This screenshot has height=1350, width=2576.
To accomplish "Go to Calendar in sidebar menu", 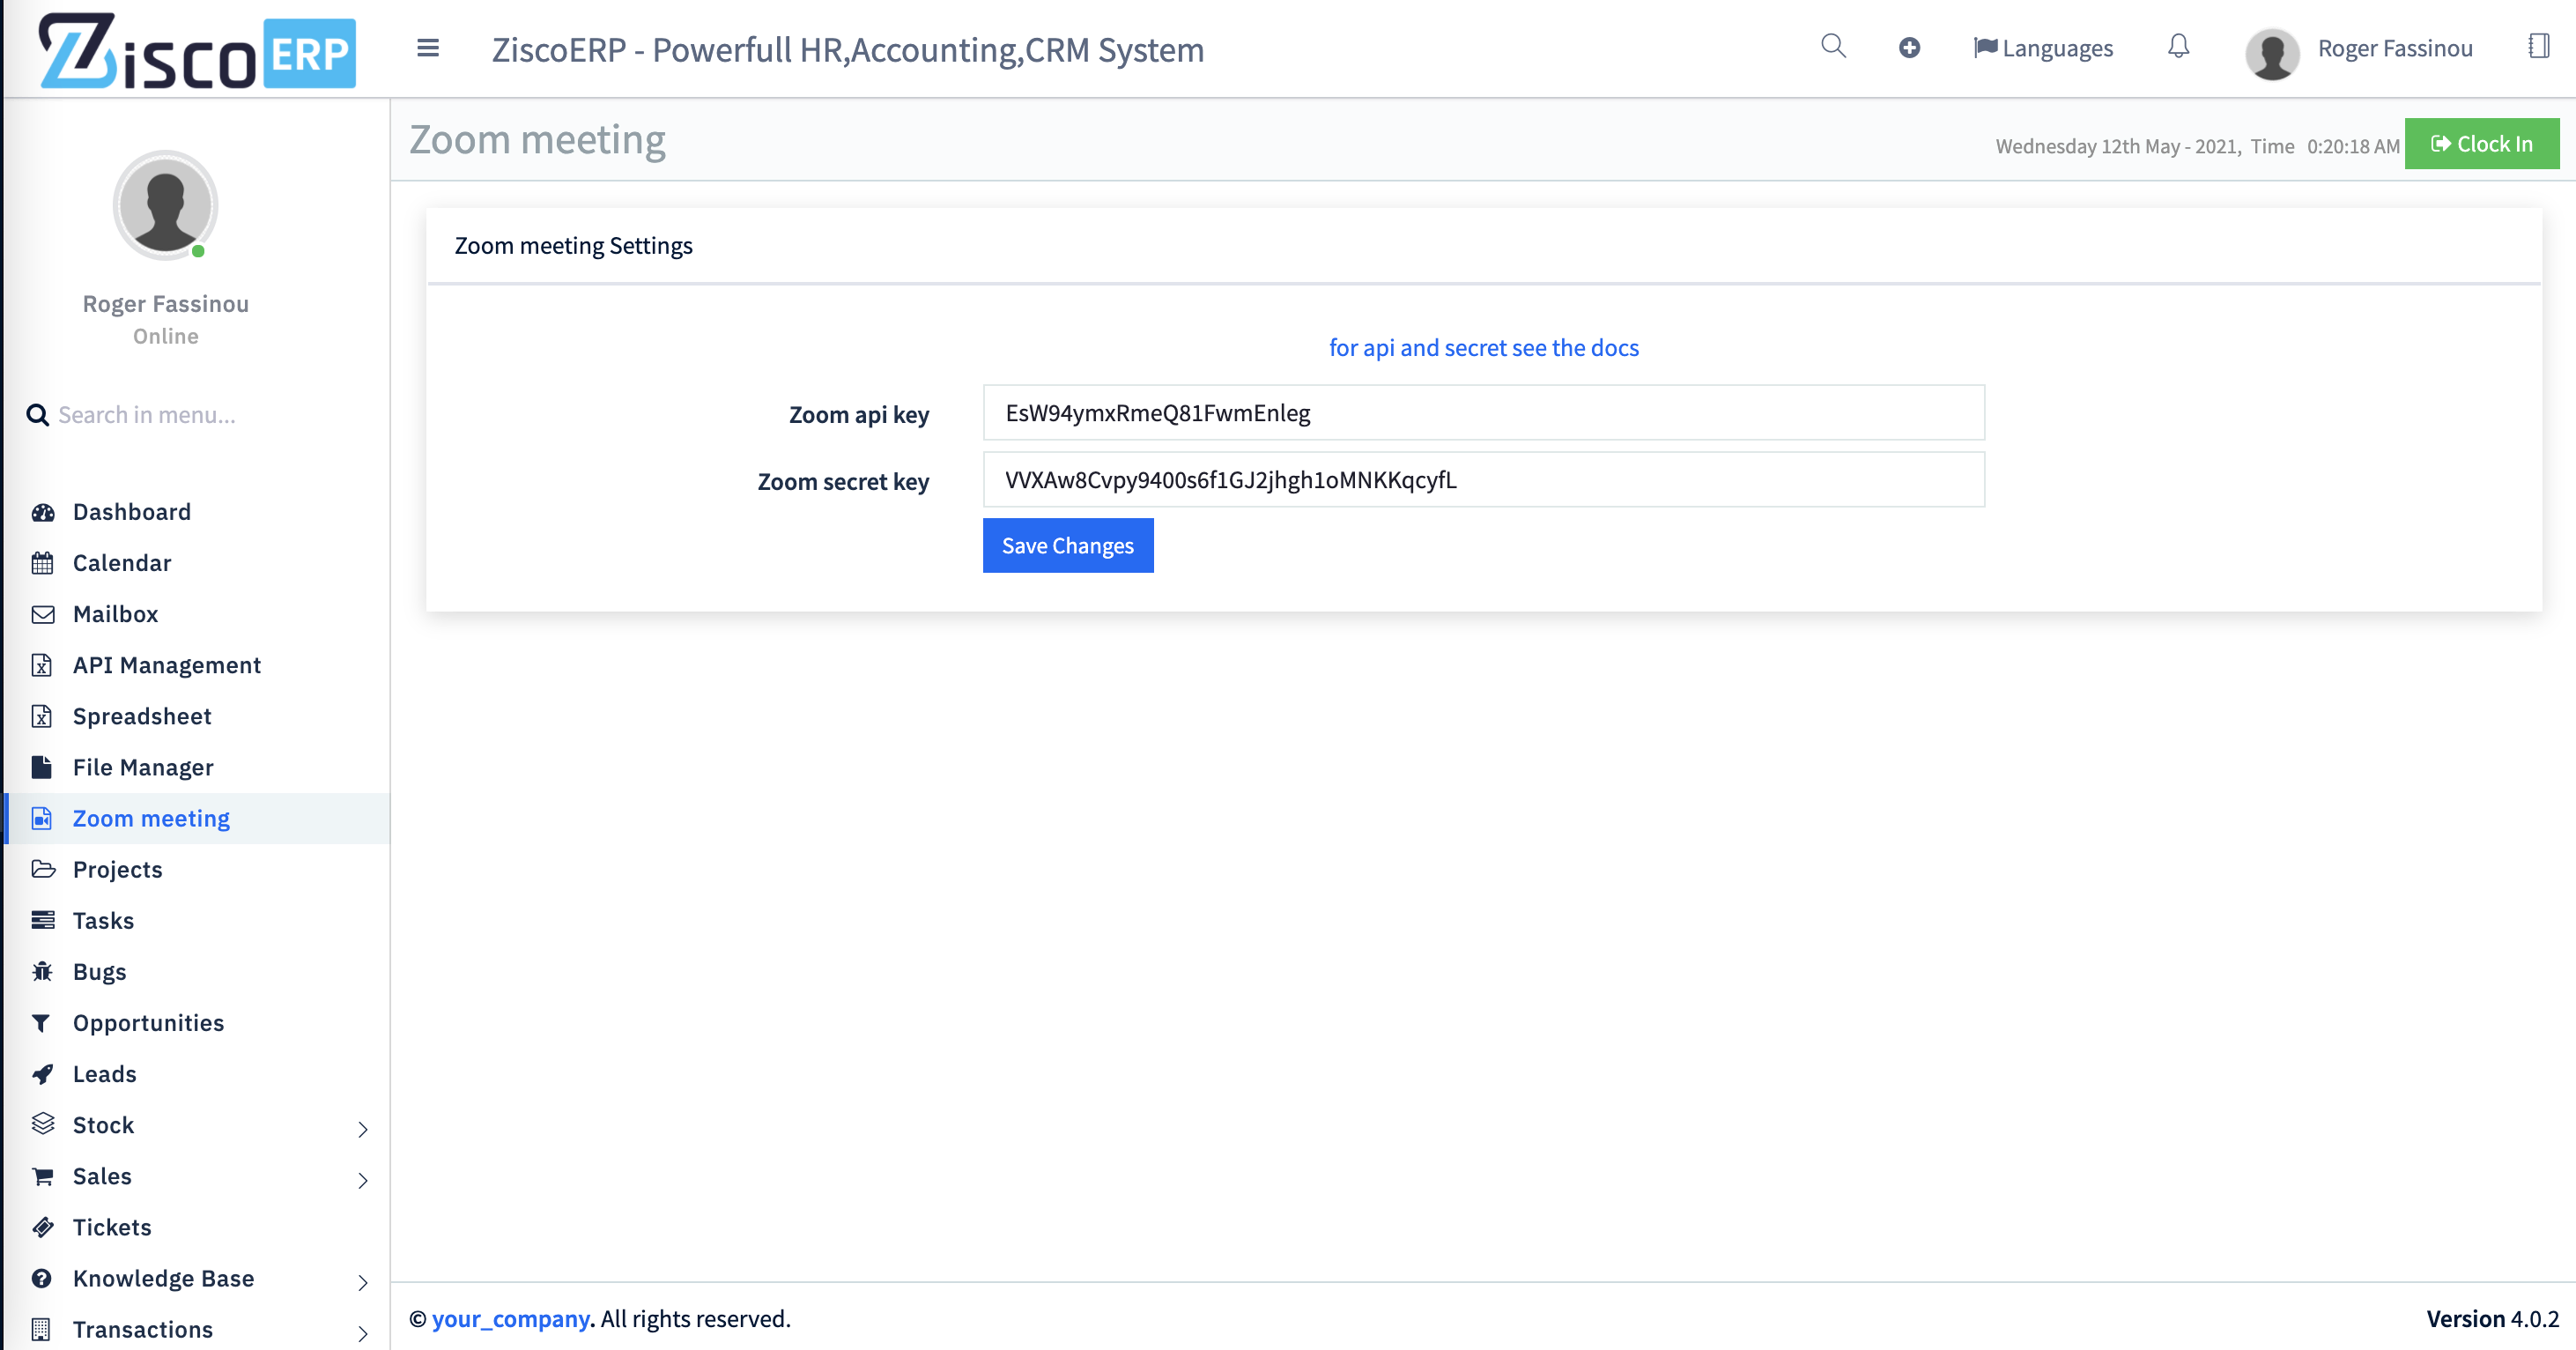I will pyautogui.click(x=122, y=563).
